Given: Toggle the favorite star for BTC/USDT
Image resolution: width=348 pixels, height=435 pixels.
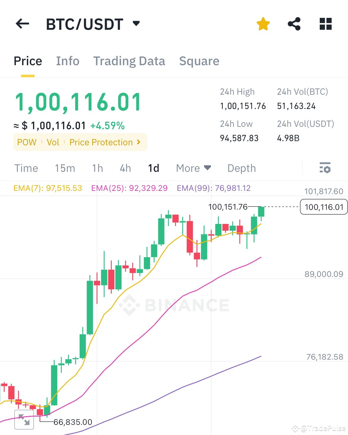Looking at the screenshot, I should click(263, 24).
